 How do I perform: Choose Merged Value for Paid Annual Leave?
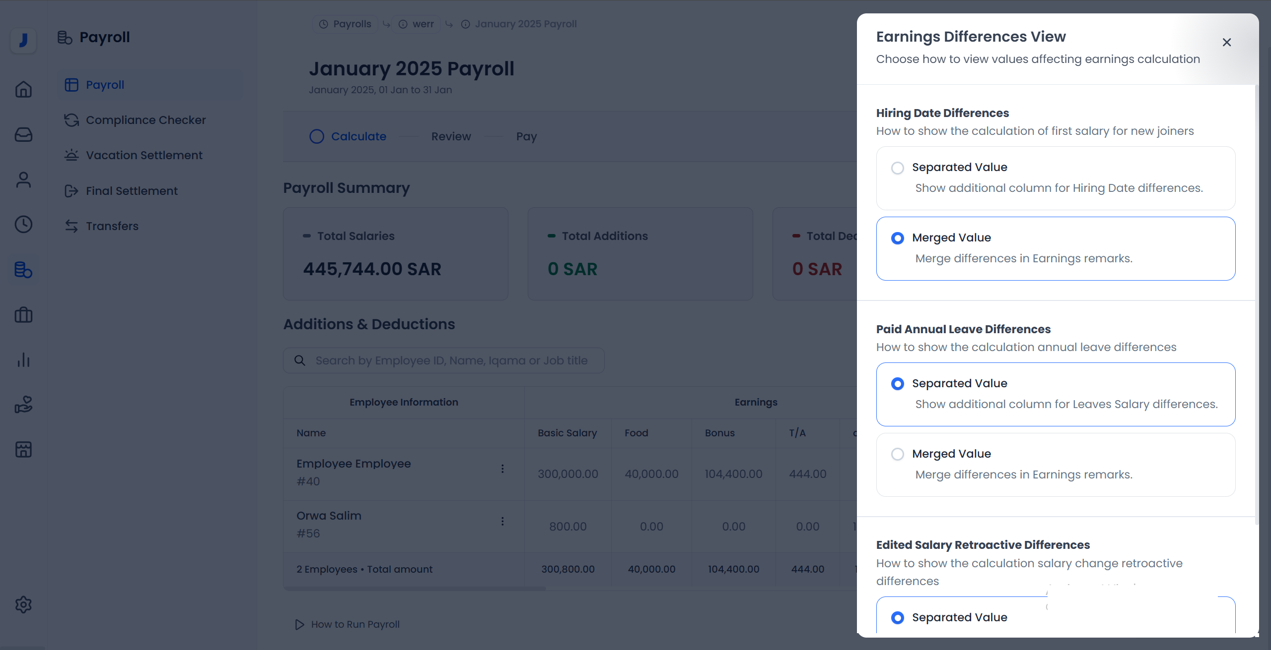point(897,454)
